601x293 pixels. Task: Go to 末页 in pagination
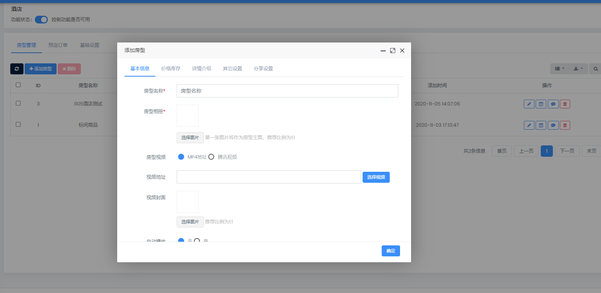tap(591, 151)
